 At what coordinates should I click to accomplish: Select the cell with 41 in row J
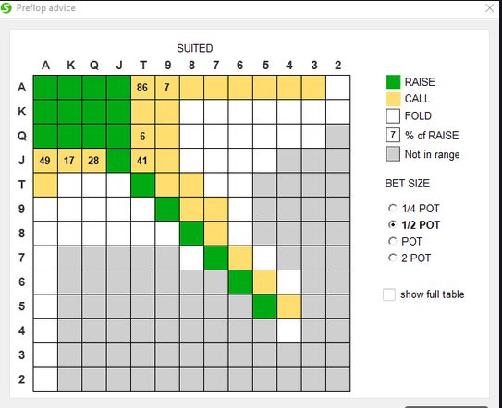click(142, 161)
